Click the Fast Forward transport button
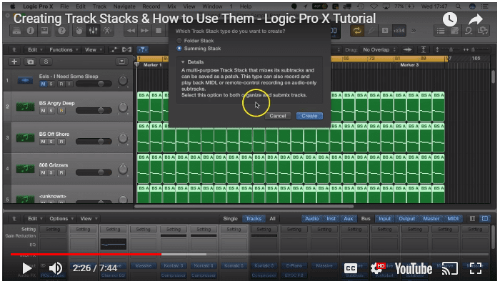The image size is (500, 284). pyautogui.click(x=145, y=31)
